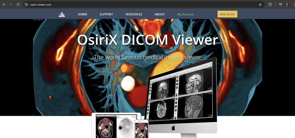Open the ABOUT navigation menu
This screenshot has width=295, height=138.
point(160,14)
